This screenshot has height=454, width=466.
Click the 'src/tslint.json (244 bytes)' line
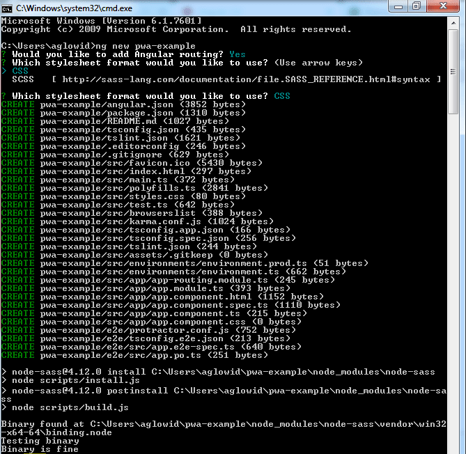coord(129,246)
